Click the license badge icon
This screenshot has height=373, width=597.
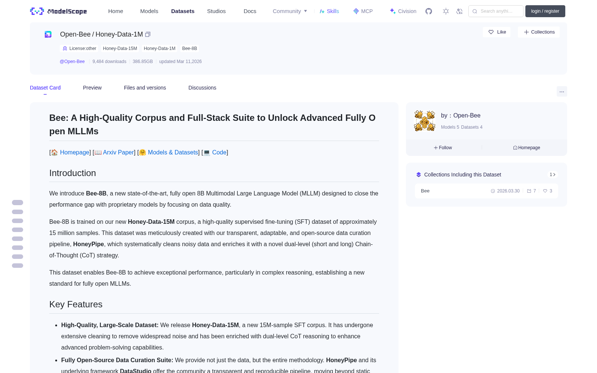coord(65,48)
